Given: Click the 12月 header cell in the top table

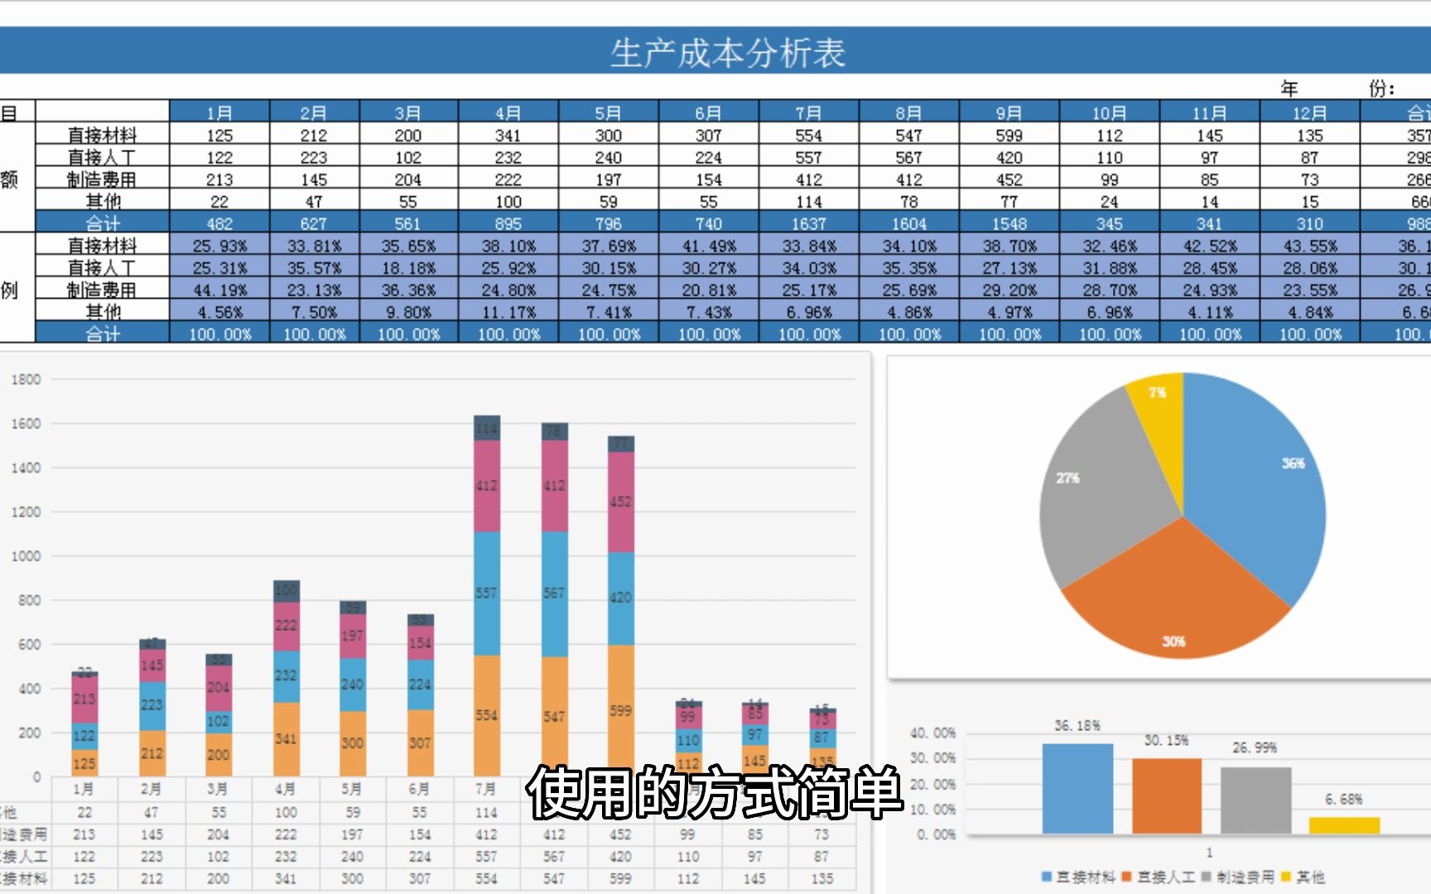Looking at the screenshot, I should [1309, 113].
